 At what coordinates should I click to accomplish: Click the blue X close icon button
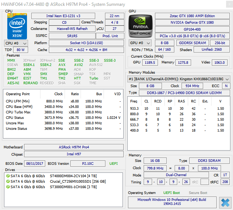point(225,203)
